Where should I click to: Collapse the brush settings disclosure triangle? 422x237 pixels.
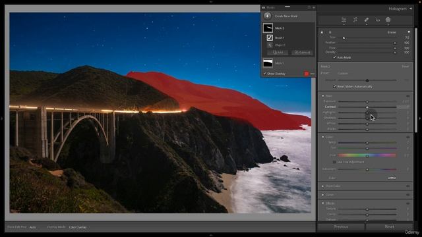(x=409, y=32)
